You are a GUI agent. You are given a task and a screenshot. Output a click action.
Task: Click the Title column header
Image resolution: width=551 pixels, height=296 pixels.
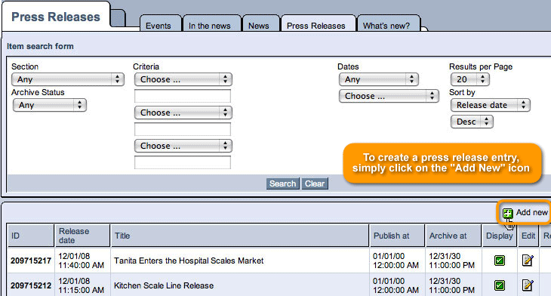[240, 236]
